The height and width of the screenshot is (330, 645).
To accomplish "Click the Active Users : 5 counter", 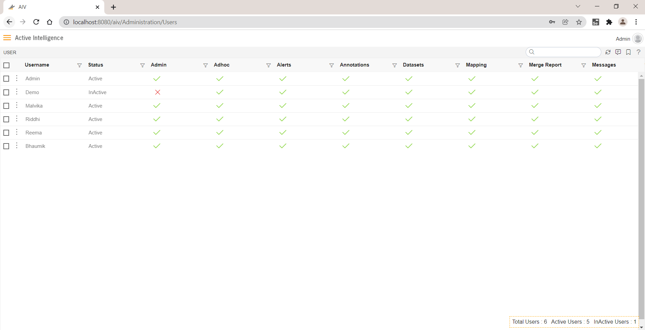I will (x=570, y=322).
